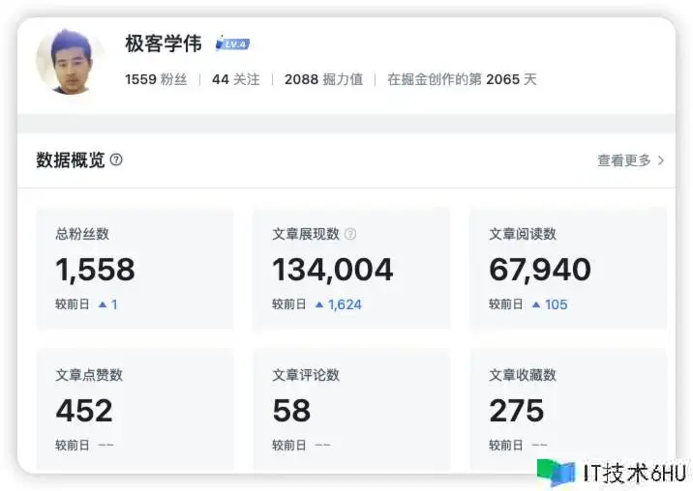Click the help icon beside 数据概览
The image size is (693, 491).
[x=116, y=159]
